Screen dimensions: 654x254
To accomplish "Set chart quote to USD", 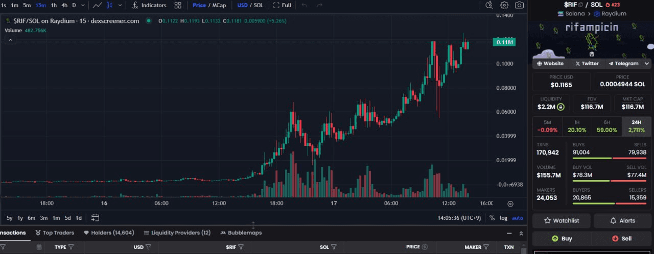I will click(x=243, y=5).
